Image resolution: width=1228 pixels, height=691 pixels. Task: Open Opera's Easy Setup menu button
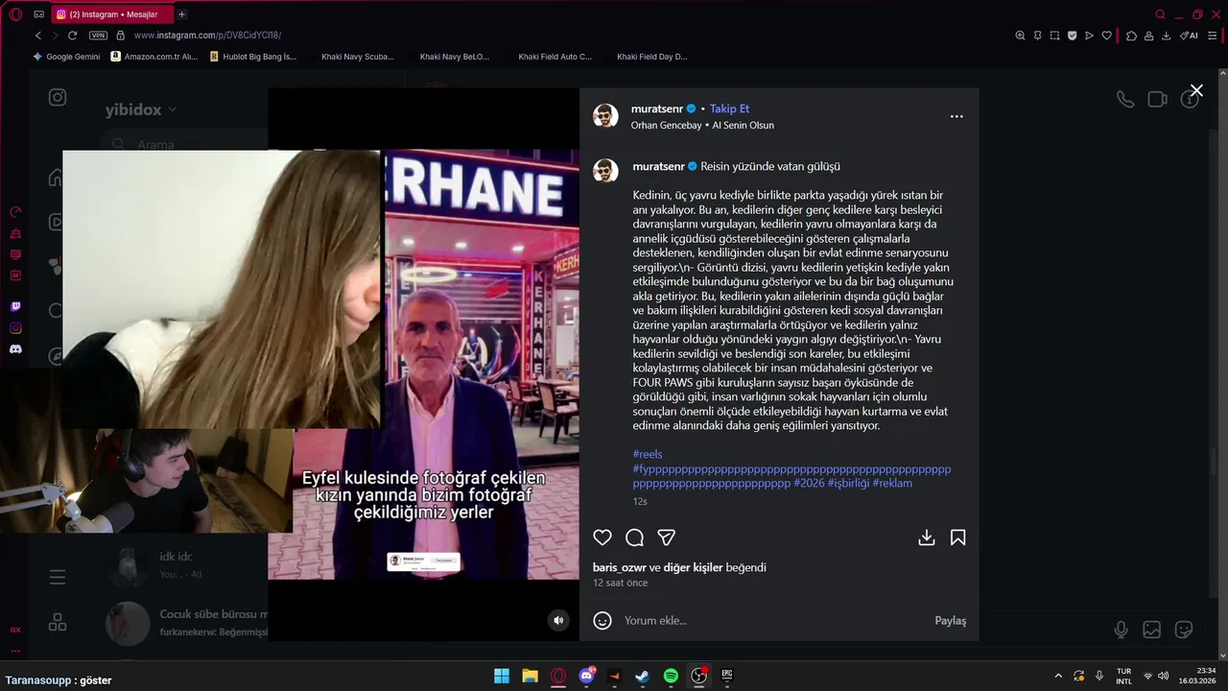tap(1213, 36)
